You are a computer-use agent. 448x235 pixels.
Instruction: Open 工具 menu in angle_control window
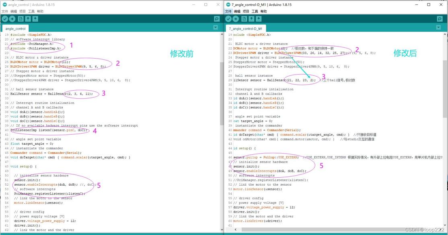coord(31,11)
